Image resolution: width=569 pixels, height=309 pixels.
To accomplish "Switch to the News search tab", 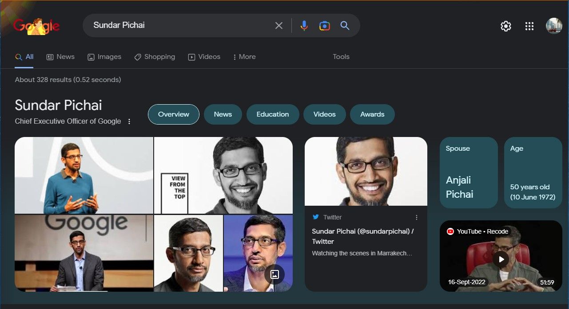I will [x=60, y=57].
